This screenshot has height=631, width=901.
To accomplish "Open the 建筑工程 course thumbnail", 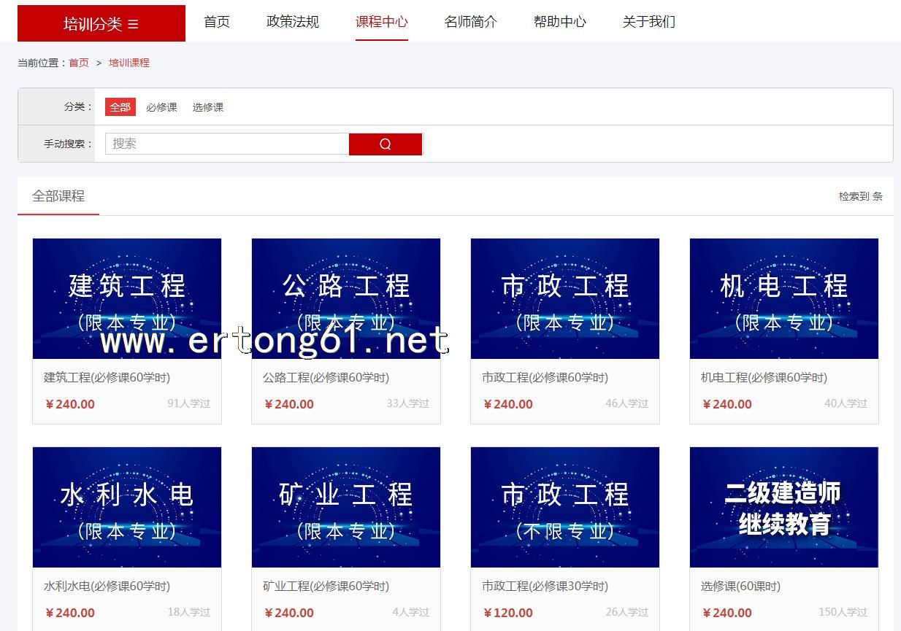I will click(127, 298).
